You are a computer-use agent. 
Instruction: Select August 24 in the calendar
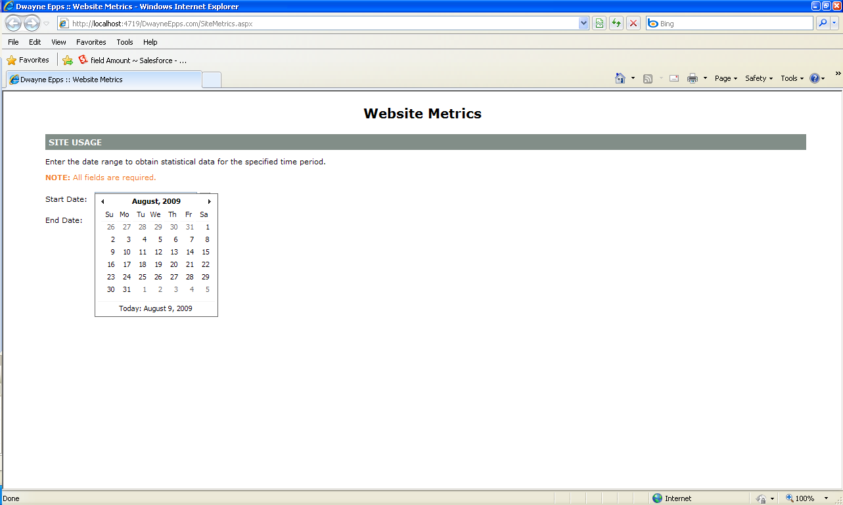click(x=127, y=277)
